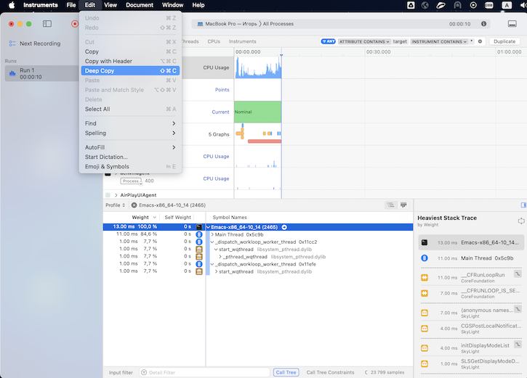This screenshot has width=527, height=378.
Task: Open the Document menu
Action: (140, 5)
